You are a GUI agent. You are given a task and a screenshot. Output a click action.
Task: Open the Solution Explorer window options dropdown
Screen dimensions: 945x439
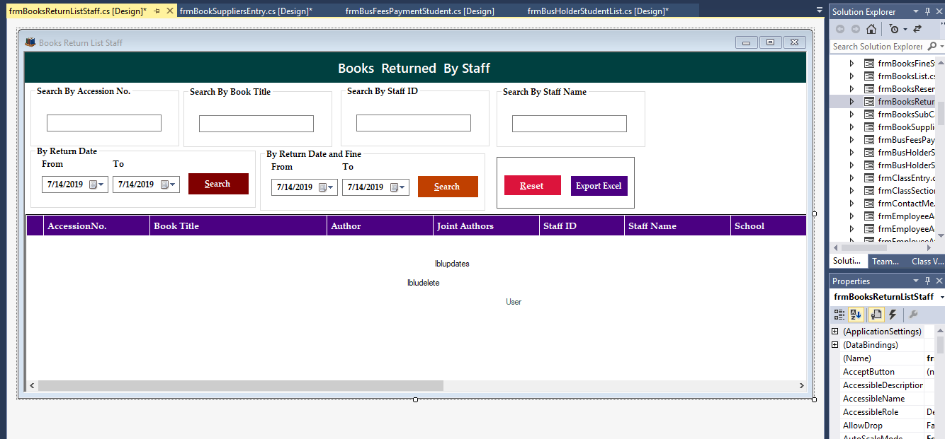point(917,11)
